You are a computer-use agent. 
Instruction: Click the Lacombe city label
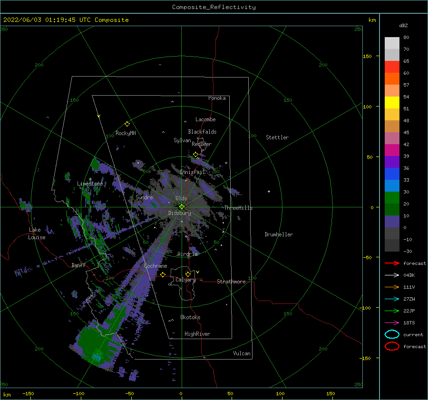click(205, 119)
